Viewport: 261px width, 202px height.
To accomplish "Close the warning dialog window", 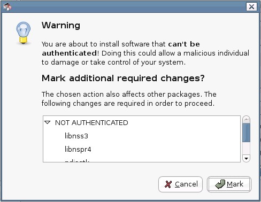I will (251, 7).
